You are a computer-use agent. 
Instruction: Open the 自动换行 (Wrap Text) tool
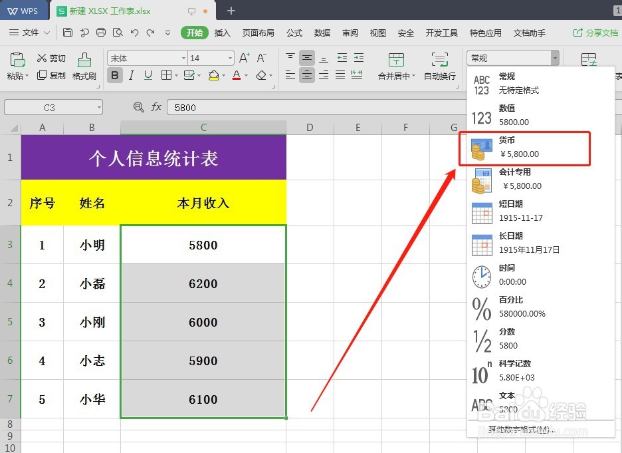[x=440, y=67]
